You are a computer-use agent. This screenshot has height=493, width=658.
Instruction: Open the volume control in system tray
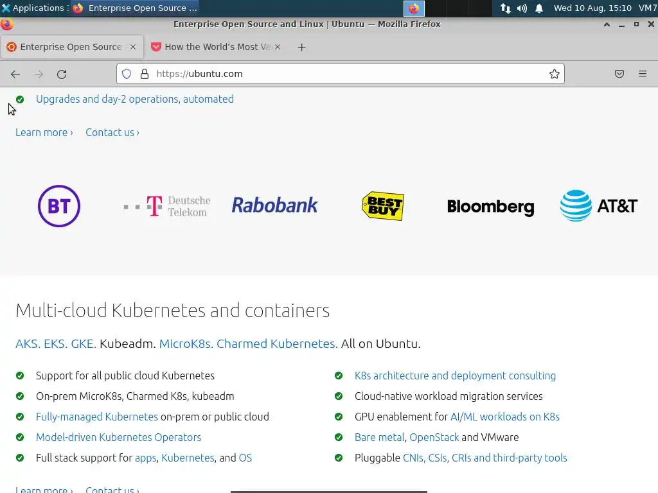522,8
